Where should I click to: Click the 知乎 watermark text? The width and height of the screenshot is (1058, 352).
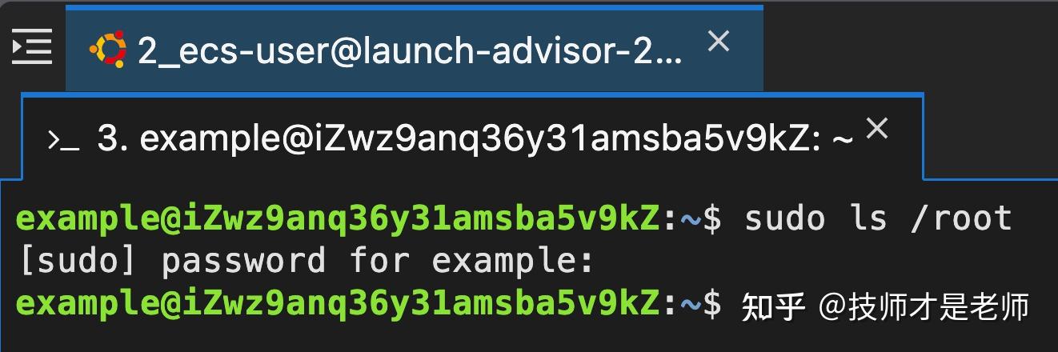tap(773, 306)
